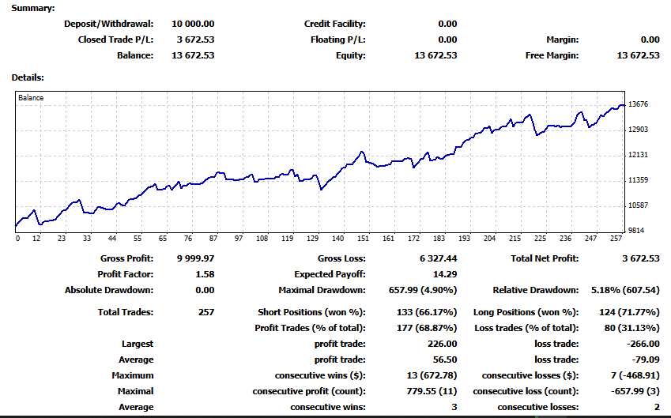Click the Deposit/Withdrawal amount 10 000.00

[193, 24]
